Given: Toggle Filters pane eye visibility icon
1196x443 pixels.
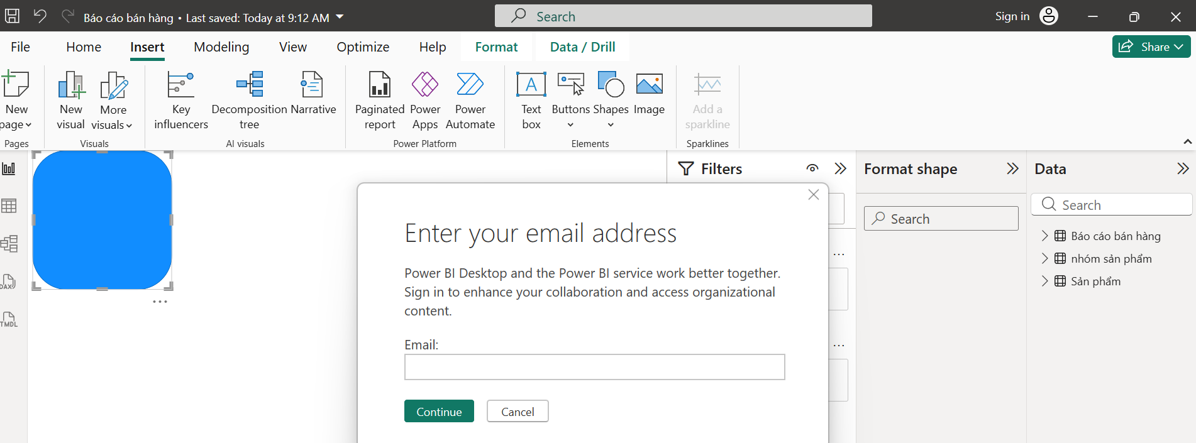Looking at the screenshot, I should click(x=812, y=168).
